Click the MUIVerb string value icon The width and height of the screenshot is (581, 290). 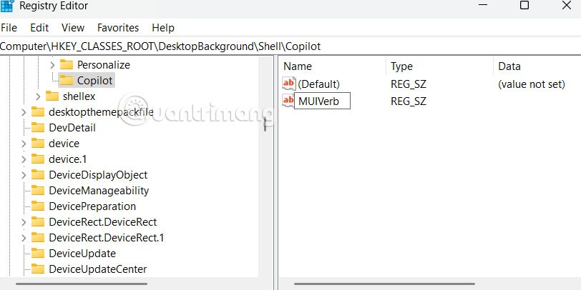[288, 101]
